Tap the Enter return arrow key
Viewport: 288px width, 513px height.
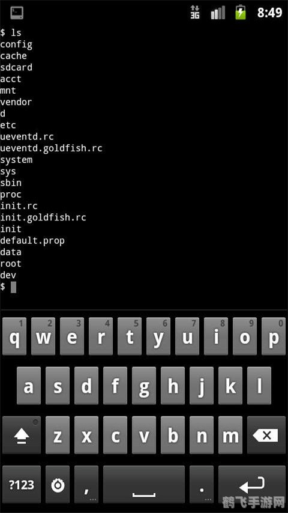[x=252, y=484]
